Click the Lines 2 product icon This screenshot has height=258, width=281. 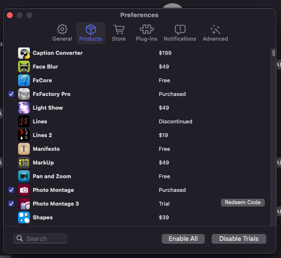point(24,135)
